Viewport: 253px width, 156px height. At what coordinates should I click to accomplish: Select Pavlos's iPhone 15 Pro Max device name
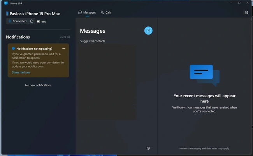coord(35,14)
